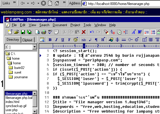Toggle line numbers display
The image size is (160, 114).
point(153,32)
